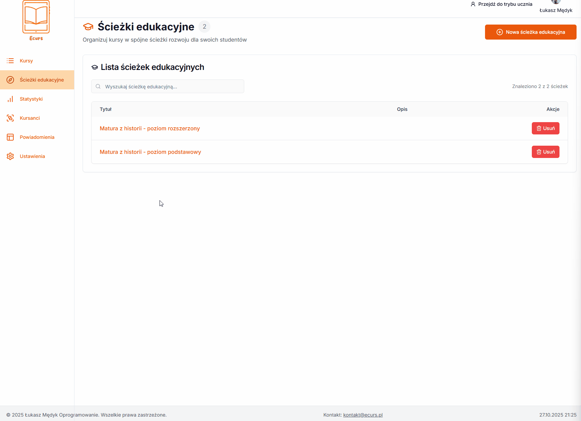Open Statystyki using the bar chart icon
Viewport: 581px width, 421px height.
click(10, 99)
